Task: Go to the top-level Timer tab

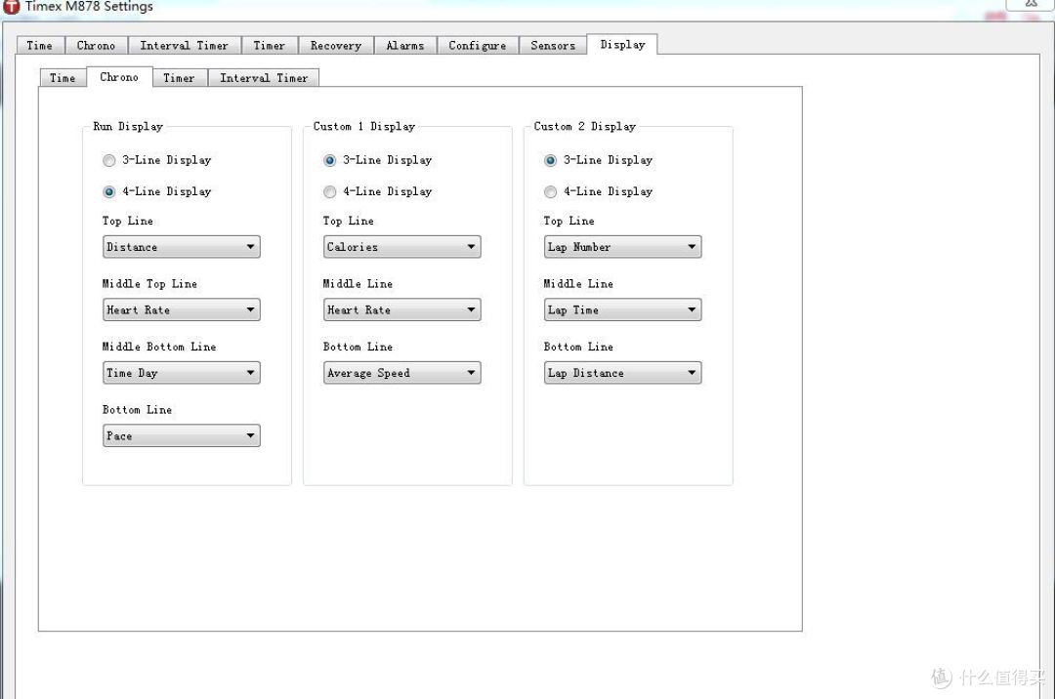Action: [270, 46]
